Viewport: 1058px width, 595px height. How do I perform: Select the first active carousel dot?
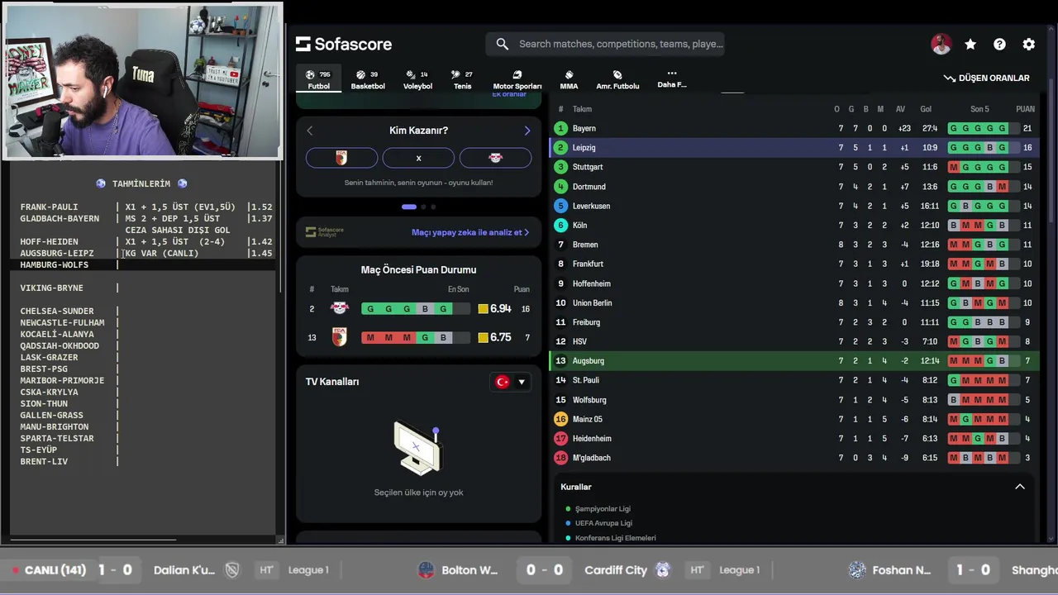(x=409, y=207)
